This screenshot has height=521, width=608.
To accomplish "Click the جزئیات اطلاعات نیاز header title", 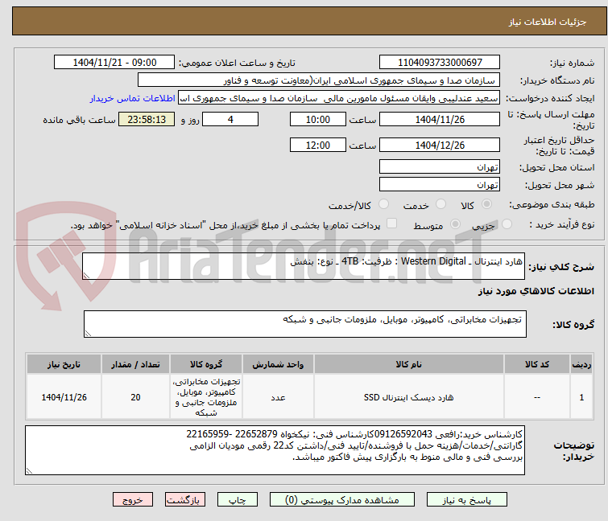I will coord(548,22).
